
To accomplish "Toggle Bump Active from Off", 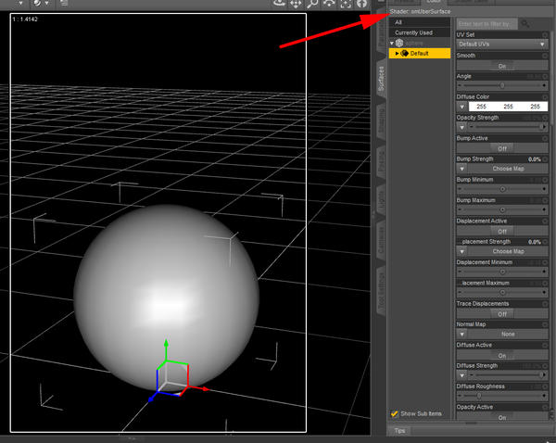I will pos(502,148).
